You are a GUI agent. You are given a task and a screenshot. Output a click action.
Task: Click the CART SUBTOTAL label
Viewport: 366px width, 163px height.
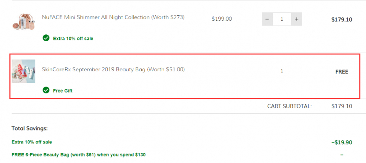[x=289, y=107]
